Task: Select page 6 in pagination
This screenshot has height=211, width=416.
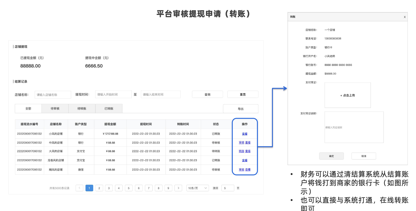Action: click(x=139, y=188)
